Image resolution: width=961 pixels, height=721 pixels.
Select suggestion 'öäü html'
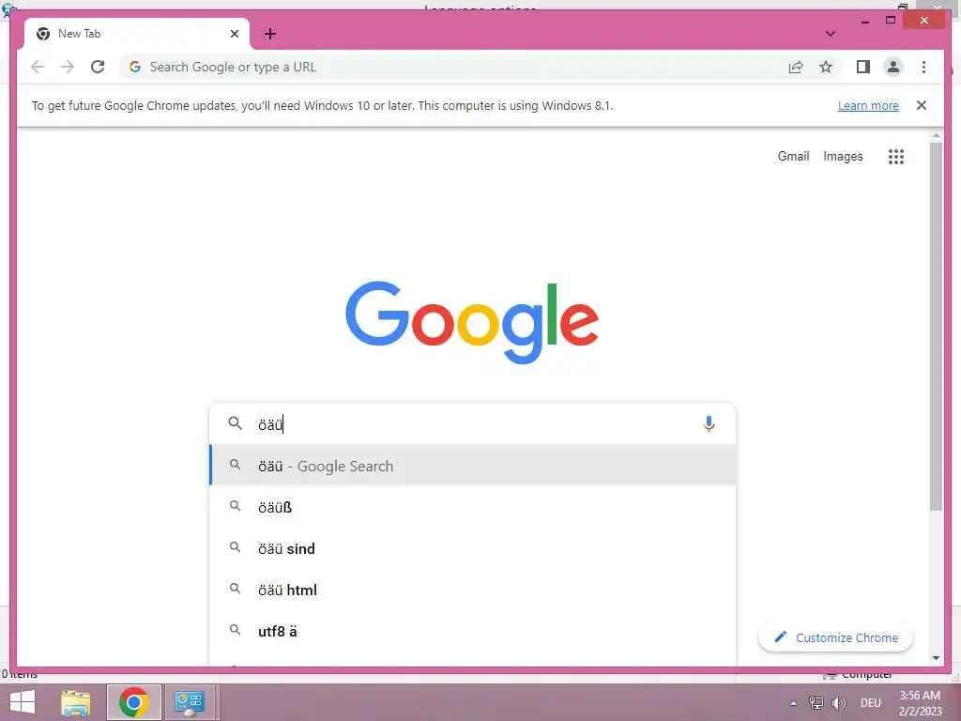point(473,590)
